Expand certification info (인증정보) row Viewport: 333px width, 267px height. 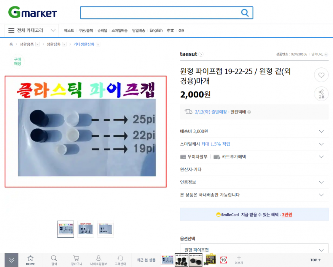click(x=254, y=182)
